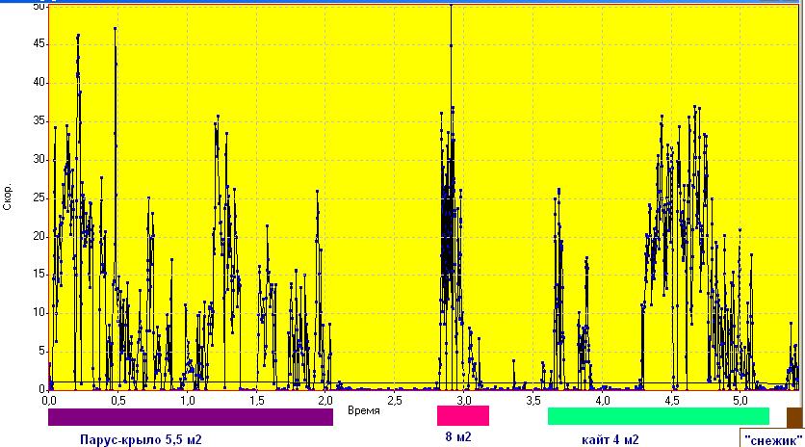Viewport: 805px width, 447px height.
Task: Click the pink 8 м2 segment bar
Action: tap(463, 416)
